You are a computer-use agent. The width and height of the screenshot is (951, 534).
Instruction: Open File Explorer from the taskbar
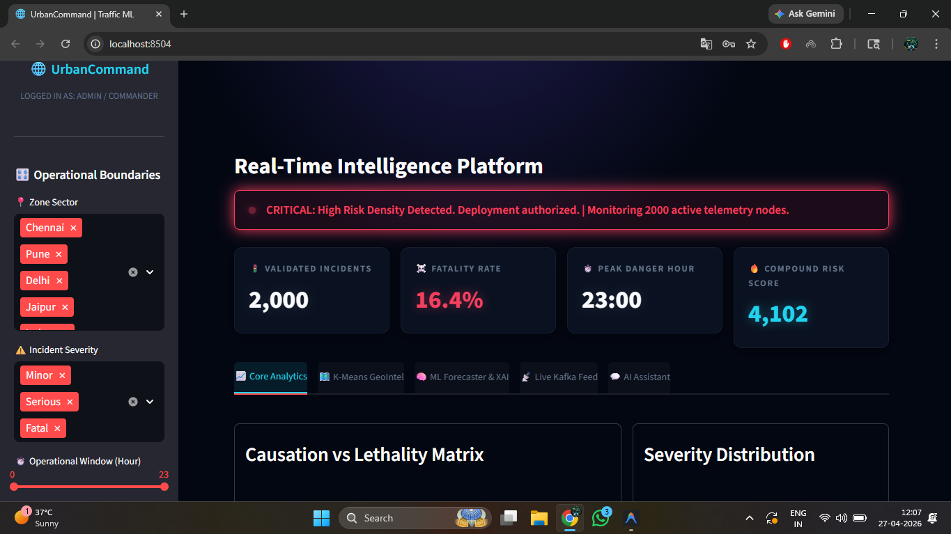point(539,518)
